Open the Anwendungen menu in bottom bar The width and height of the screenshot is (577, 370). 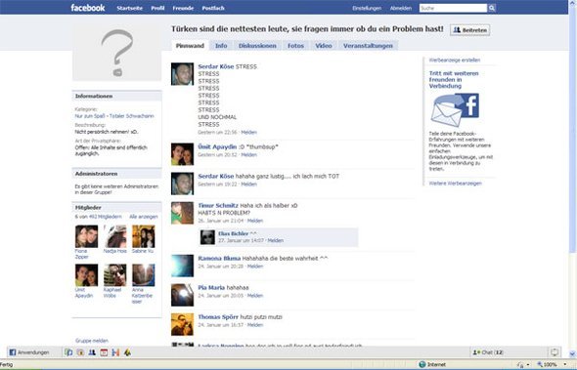(29, 352)
